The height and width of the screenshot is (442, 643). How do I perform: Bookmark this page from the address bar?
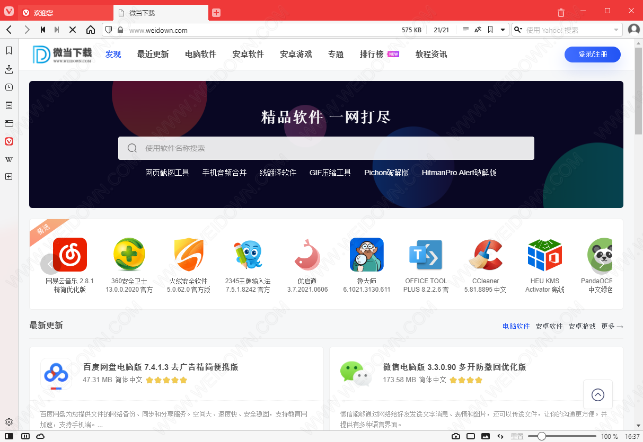[490, 30]
